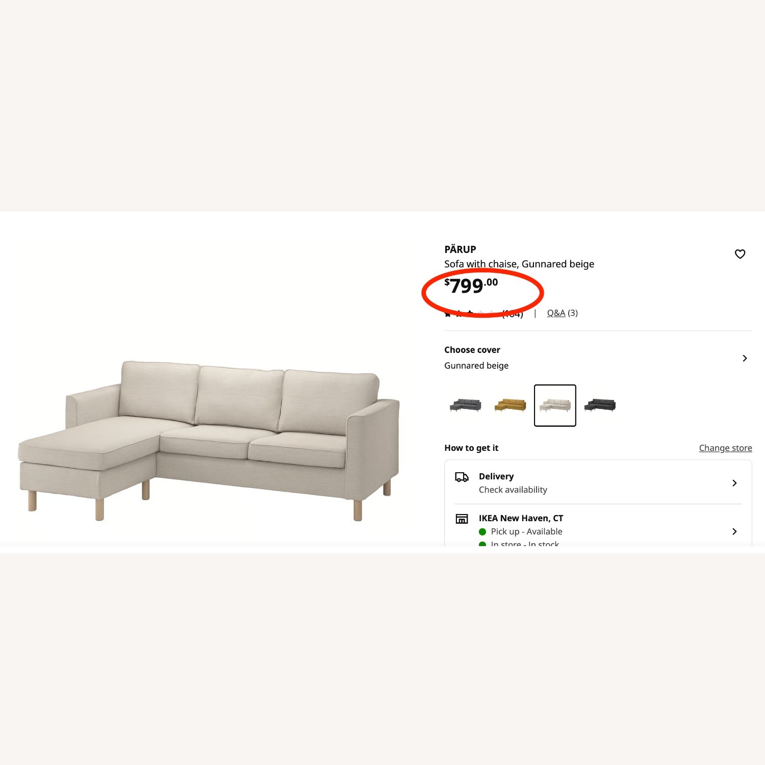Click the $799.00 price
The width and height of the screenshot is (765, 765).
(x=471, y=286)
